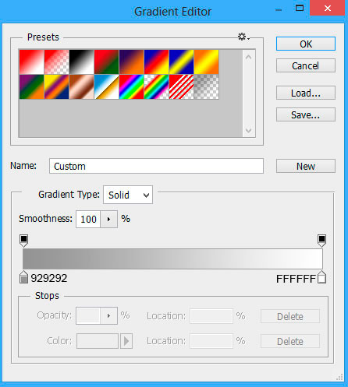The height and width of the screenshot is (387, 348).
Task: Click the OK button
Action: click(306, 44)
